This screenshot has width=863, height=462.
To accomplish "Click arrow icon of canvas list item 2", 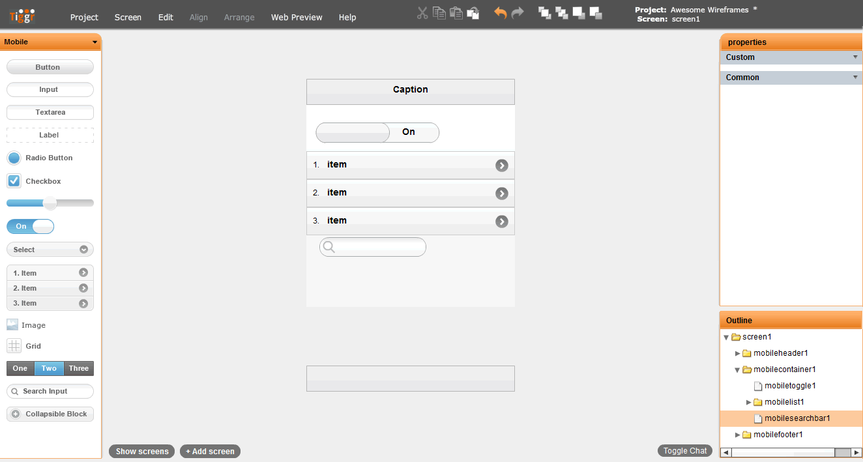I will (x=501, y=194).
